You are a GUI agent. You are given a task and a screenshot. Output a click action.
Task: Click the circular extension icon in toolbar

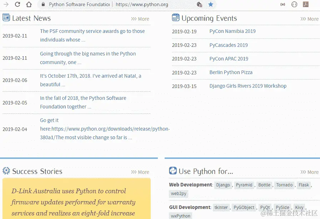click(x=294, y=4)
